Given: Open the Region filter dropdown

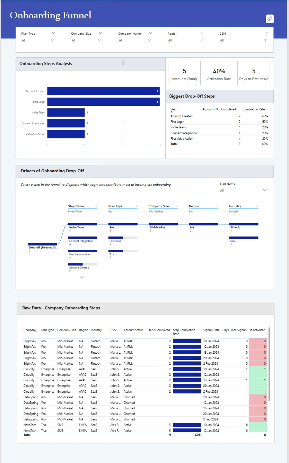Looking at the screenshot, I should tap(185, 40).
